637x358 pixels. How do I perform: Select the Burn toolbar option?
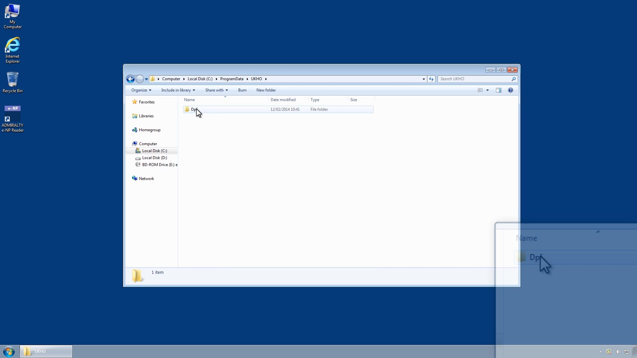(242, 90)
